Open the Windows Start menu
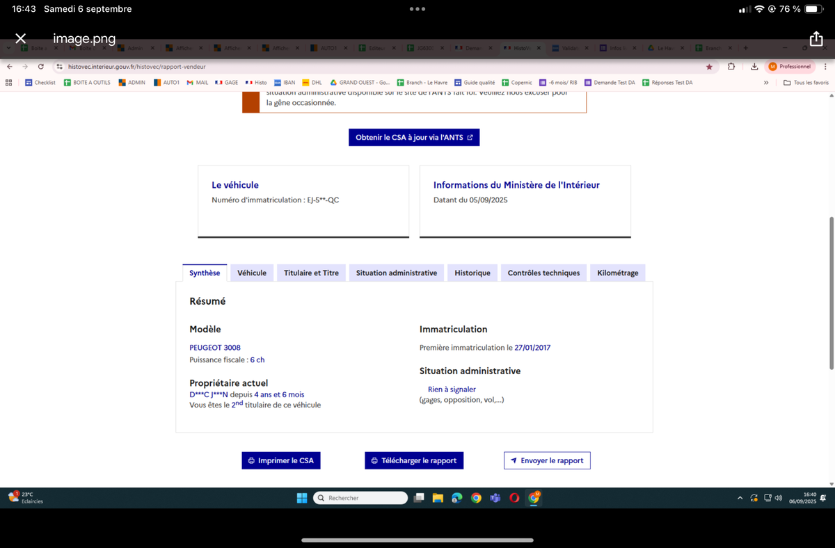Viewport: 835px width, 548px height. (x=302, y=498)
